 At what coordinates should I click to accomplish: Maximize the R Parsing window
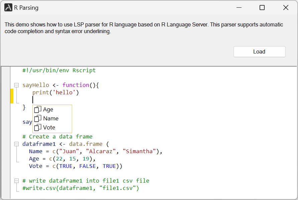coord(262,8)
